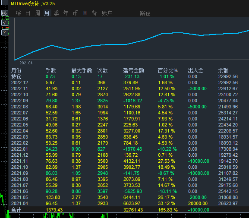Click the 月份 column header
This screenshot has height=218, width=249.
pos(16,70)
